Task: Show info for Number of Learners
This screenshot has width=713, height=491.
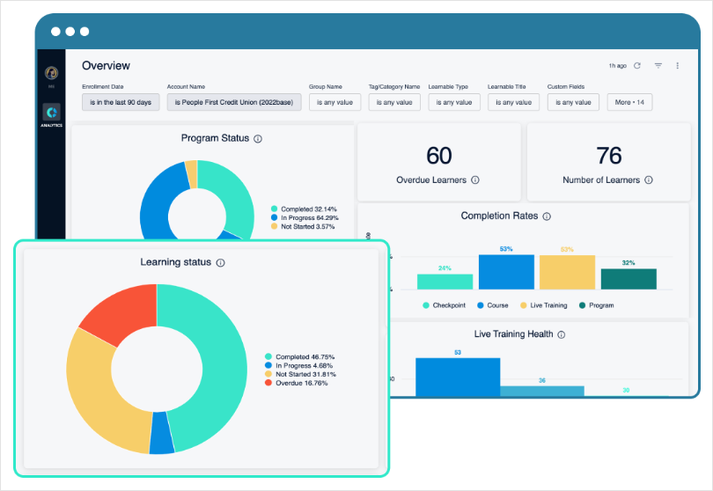Action: click(649, 180)
